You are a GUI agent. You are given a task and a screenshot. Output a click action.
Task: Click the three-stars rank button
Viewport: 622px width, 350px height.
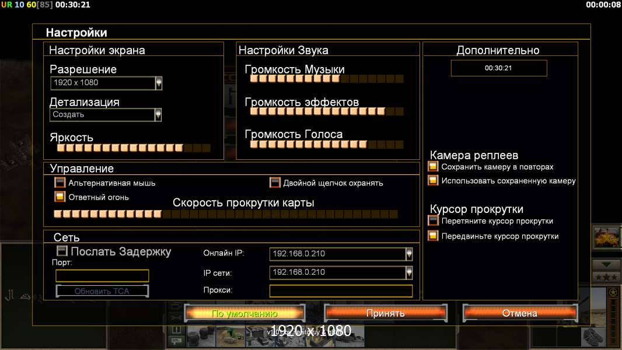coord(606,276)
